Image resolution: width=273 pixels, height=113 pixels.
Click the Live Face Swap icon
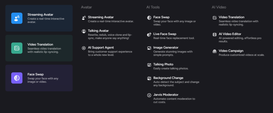click(149, 35)
